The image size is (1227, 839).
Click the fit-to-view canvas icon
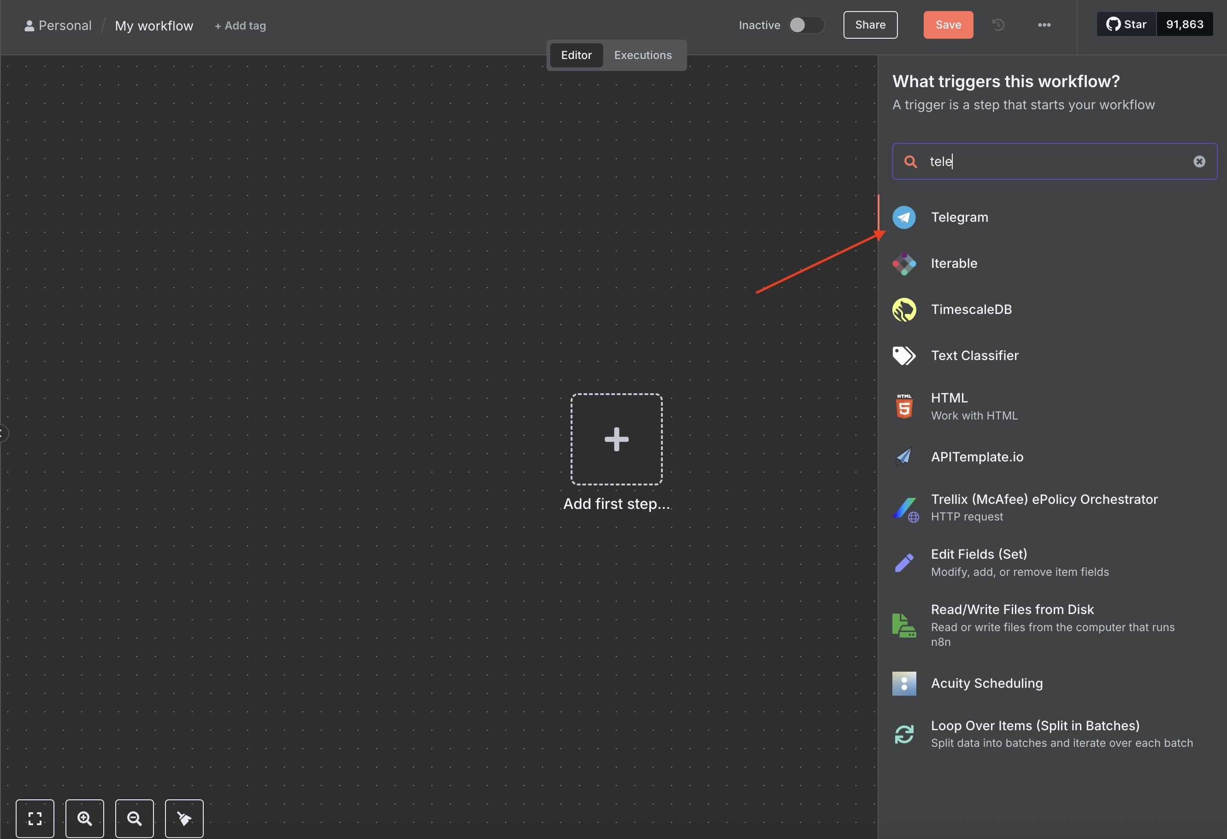click(x=35, y=818)
